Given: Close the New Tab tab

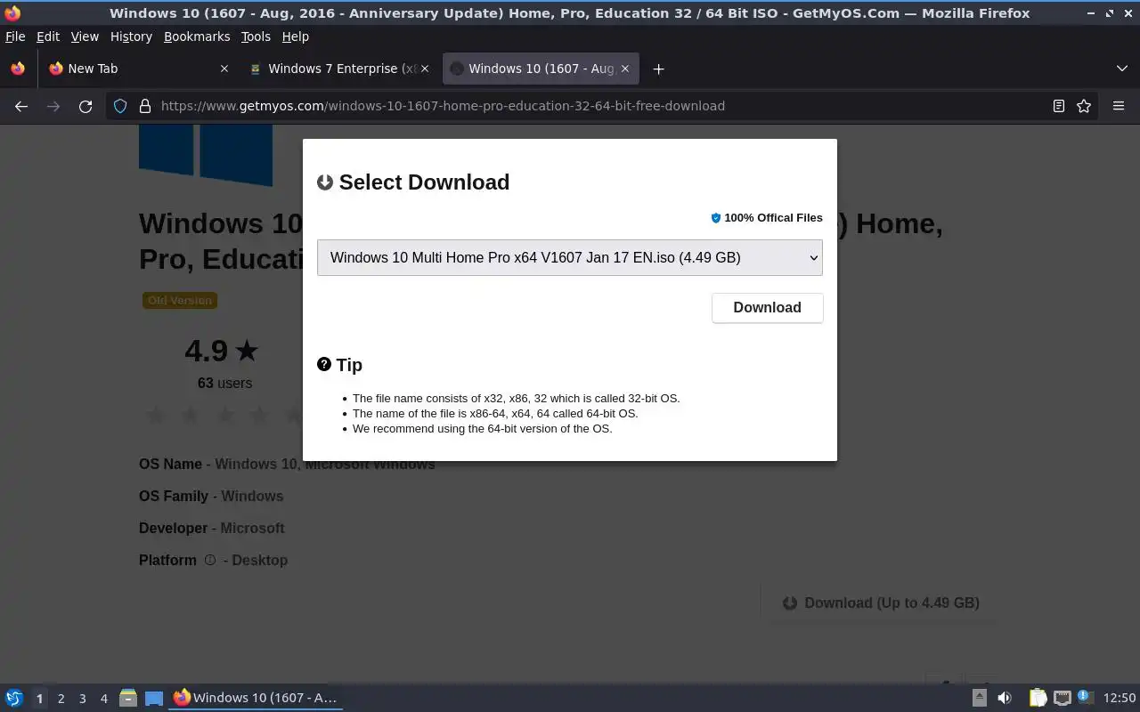Looking at the screenshot, I should [x=224, y=69].
